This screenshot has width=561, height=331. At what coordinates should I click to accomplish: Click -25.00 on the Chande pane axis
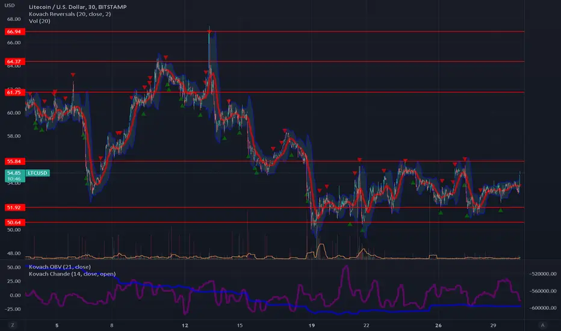click(x=13, y=309)
